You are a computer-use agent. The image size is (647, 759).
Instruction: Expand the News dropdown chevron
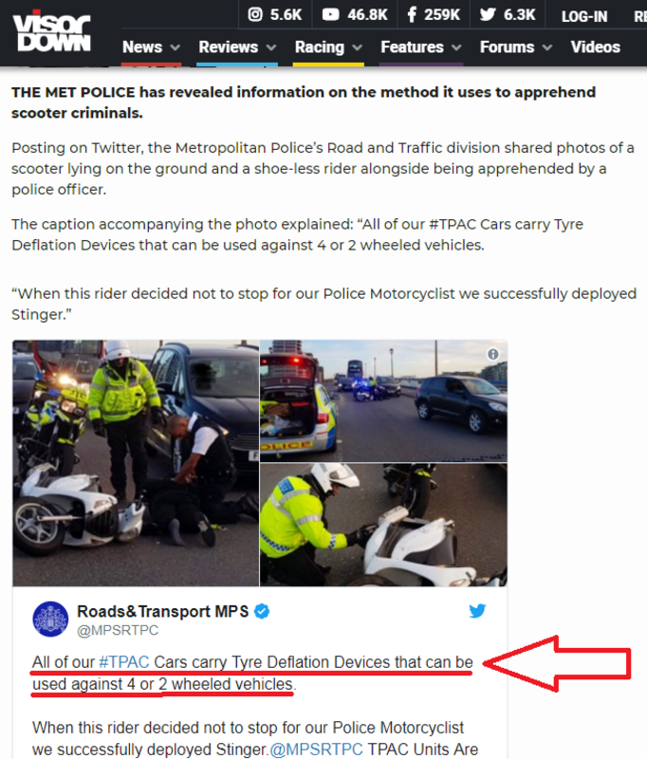[176, 47]
